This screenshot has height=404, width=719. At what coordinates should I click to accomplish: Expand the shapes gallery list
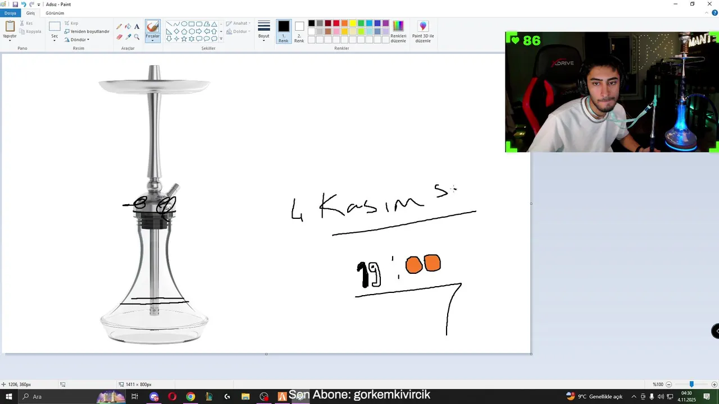point(221,39)
